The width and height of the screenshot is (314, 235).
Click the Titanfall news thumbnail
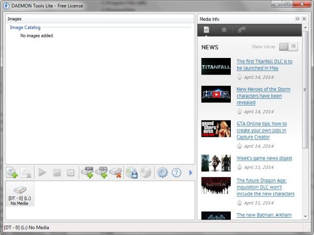[x=216, y=66]
